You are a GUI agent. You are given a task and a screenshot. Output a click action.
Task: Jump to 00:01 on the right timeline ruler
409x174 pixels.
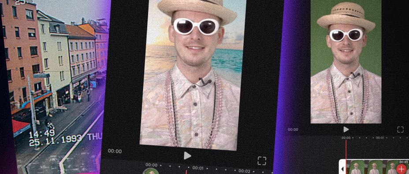380,138
